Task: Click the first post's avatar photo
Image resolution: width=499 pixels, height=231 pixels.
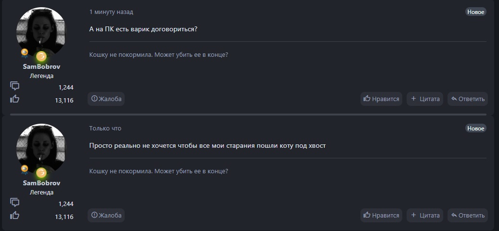Action: click(40, 30)
